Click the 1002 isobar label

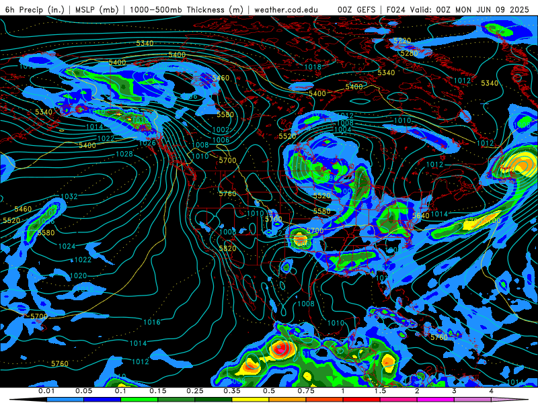(221, 130)
